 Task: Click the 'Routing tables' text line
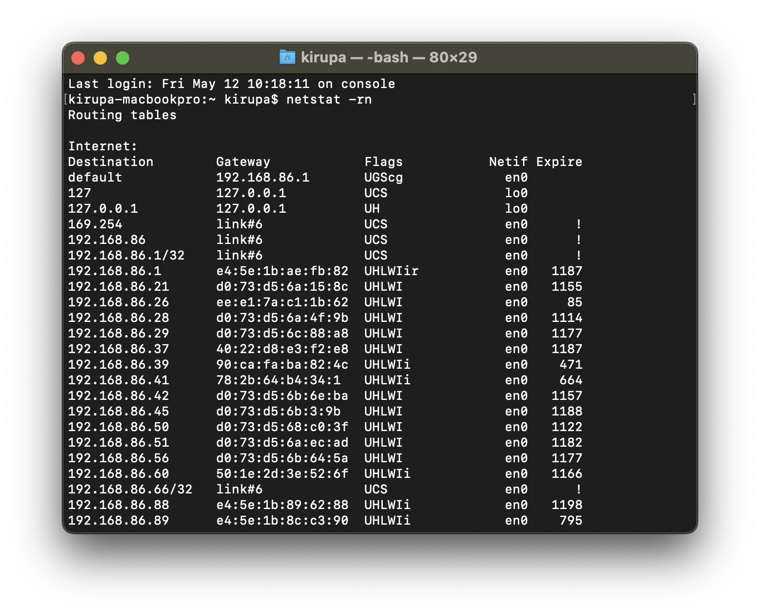[x=122, y=115]
